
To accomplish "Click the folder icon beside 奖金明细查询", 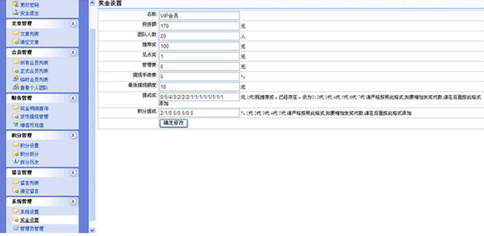I will pos(16,108).
